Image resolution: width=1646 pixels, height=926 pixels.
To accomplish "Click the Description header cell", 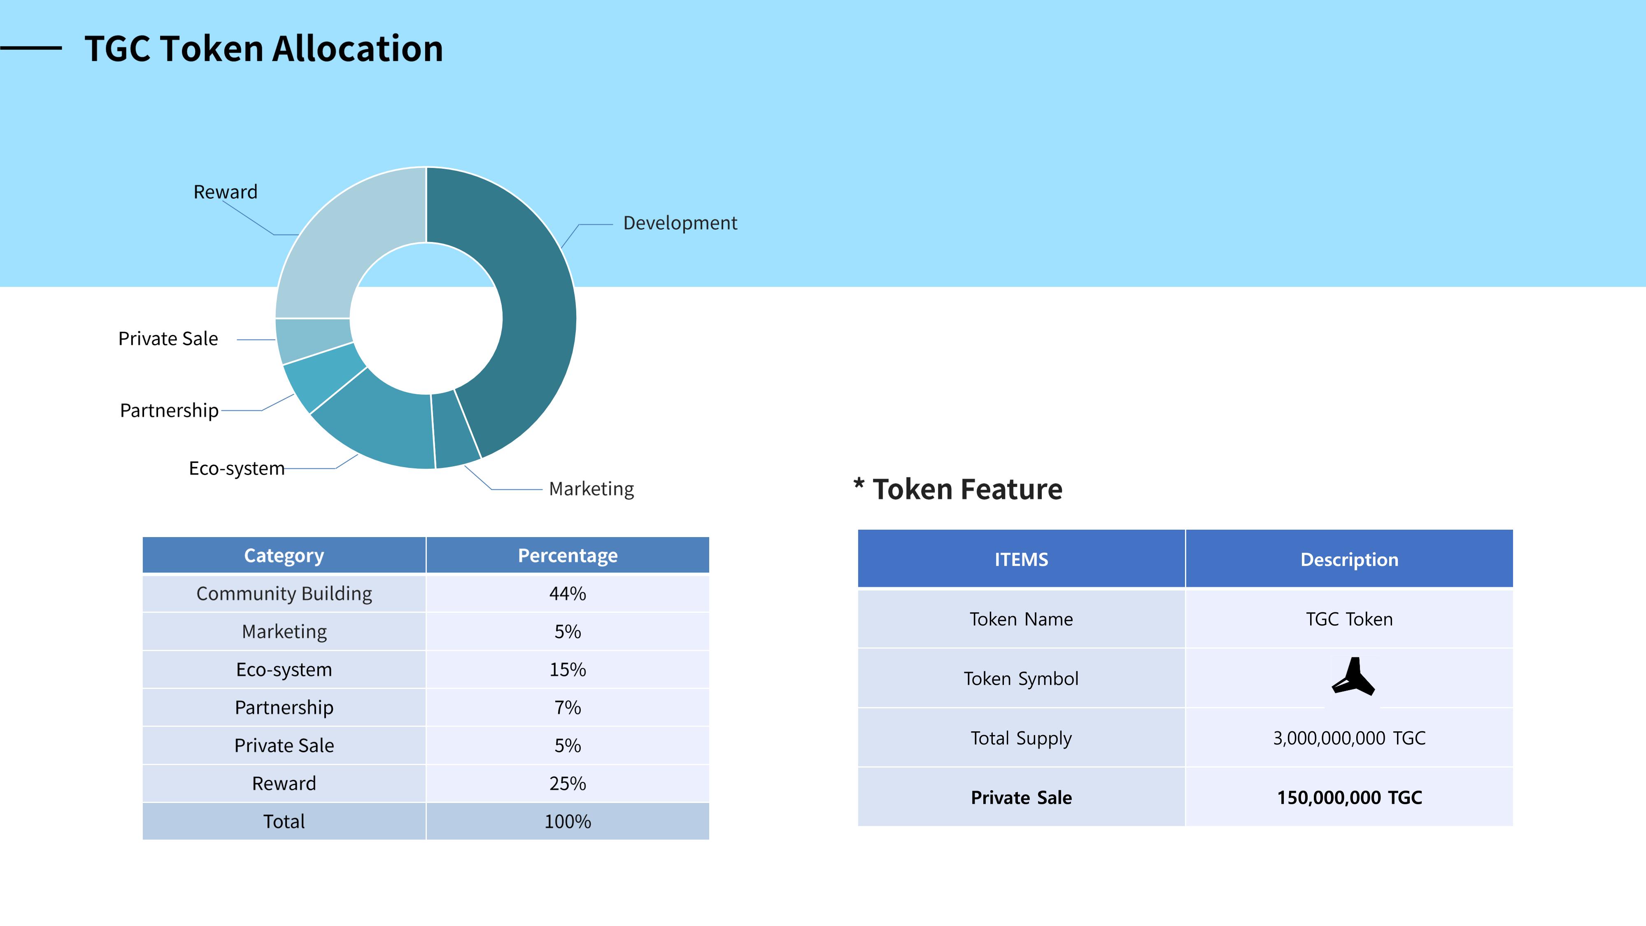I will (x=1349, y=558).
